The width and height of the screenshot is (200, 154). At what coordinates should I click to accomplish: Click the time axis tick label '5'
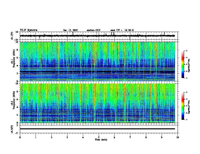pos(99,137)
